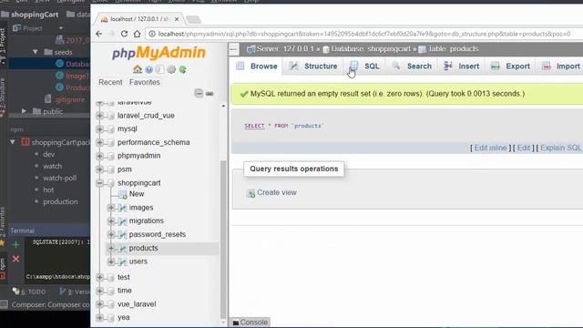583x328 pixels.
Task: Click the images table icon
Action: (x=122, y=208)
